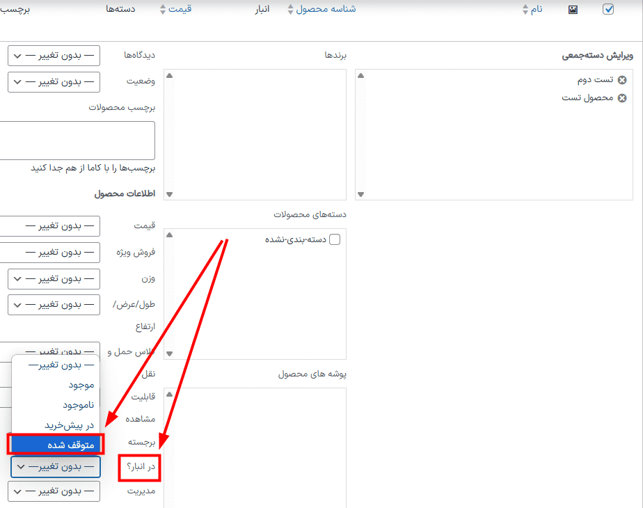Click the image thumbnail column header icon
Image resolution: width=643 pixels, height=508 pixels.
pyautogui.click(x=573, y=10)
